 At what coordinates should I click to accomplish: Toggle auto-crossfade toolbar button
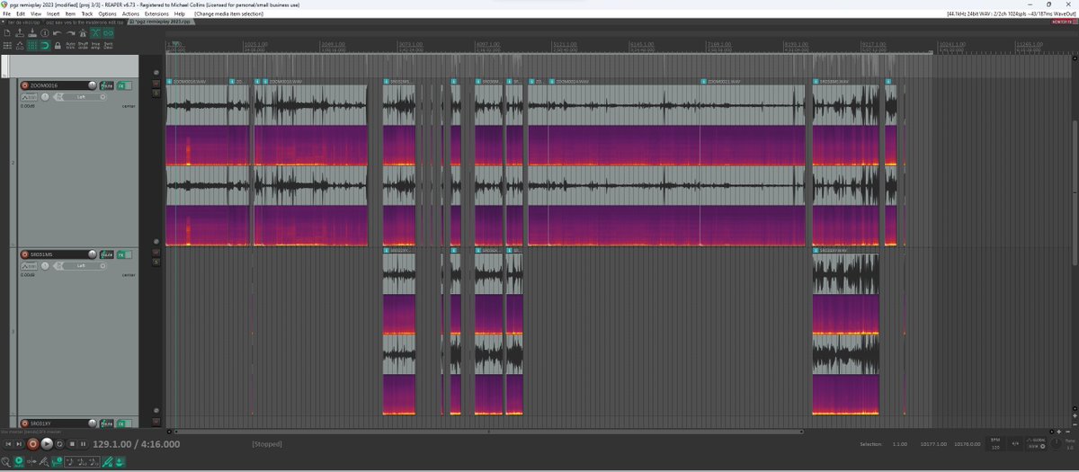[x=95, y=33]
